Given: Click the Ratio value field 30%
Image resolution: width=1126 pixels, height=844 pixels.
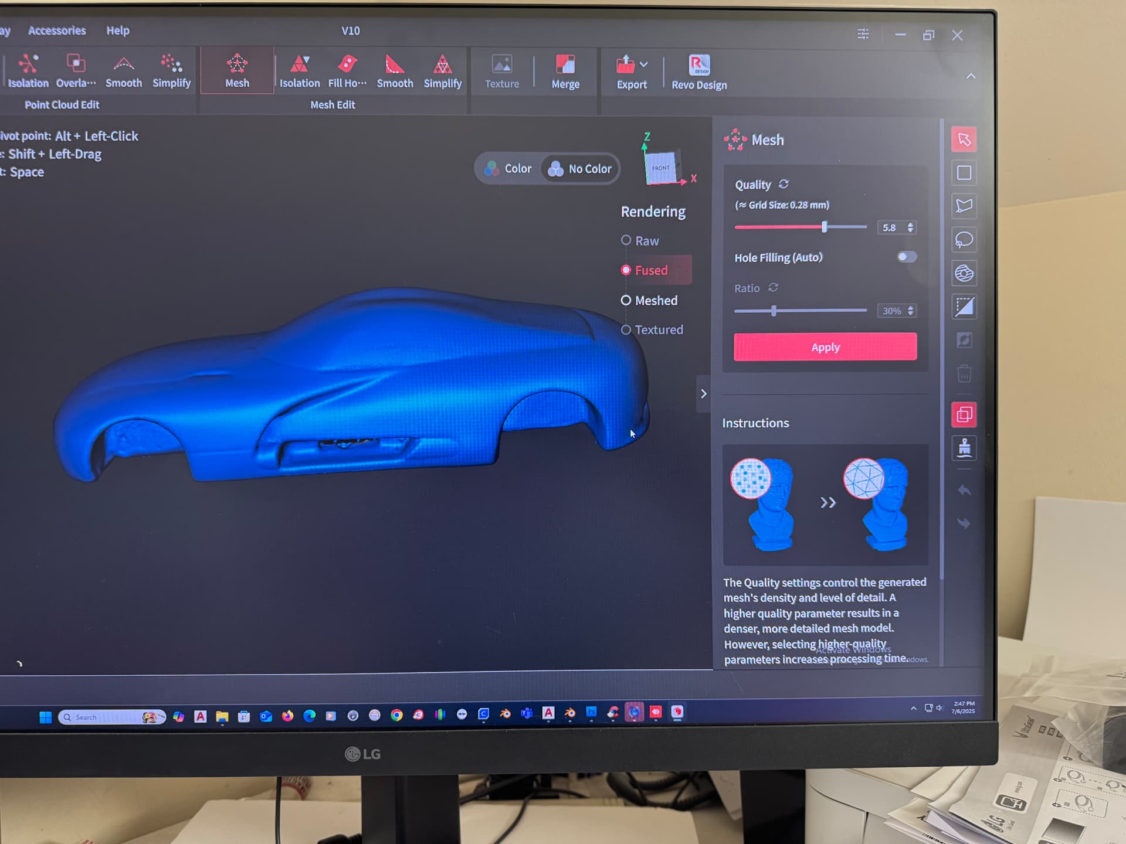Looking at the screenshot, I should 891,311.
